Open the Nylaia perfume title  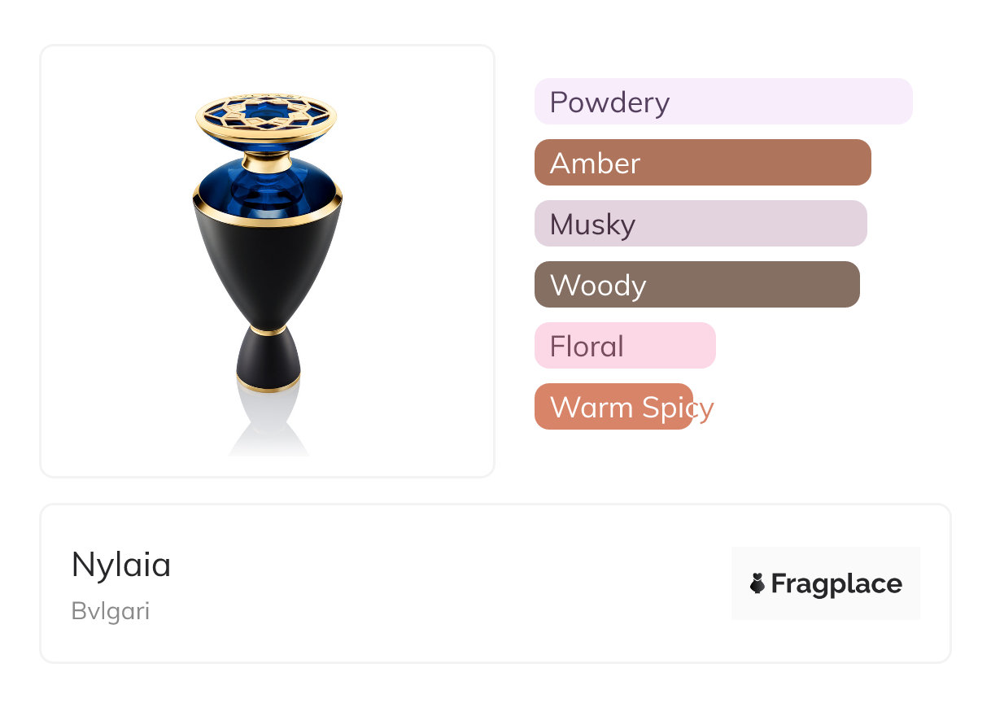point(121,565)
